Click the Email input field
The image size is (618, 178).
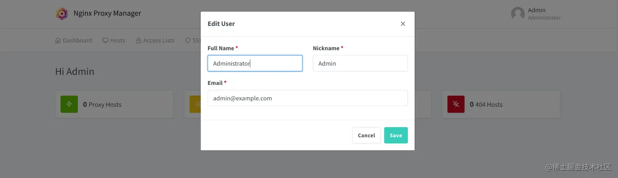click(x=308, y=98)
